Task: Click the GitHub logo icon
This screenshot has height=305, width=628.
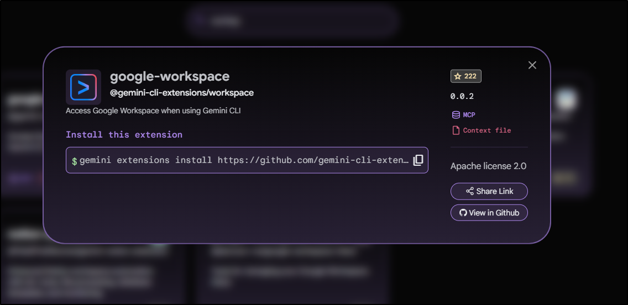Action: coord(463,213)
